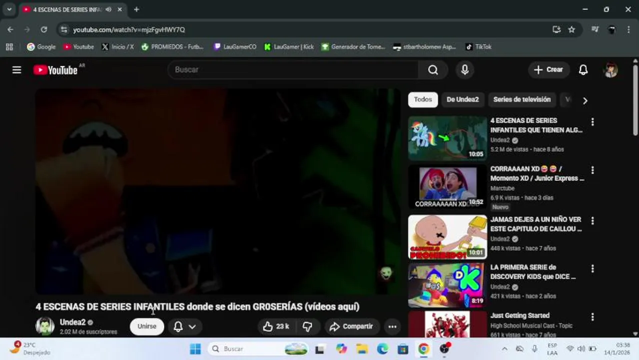Screen dimensions: 639x360
Task: Open the TikTok bookmark
Action: pyautogui.click(x=478, y=46)
